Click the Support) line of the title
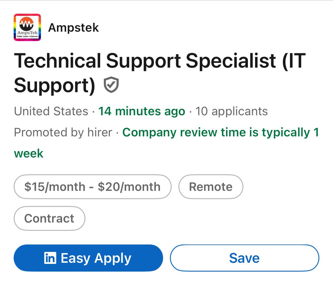The width and height of the screenshot is (333, 285). [55, 86]
